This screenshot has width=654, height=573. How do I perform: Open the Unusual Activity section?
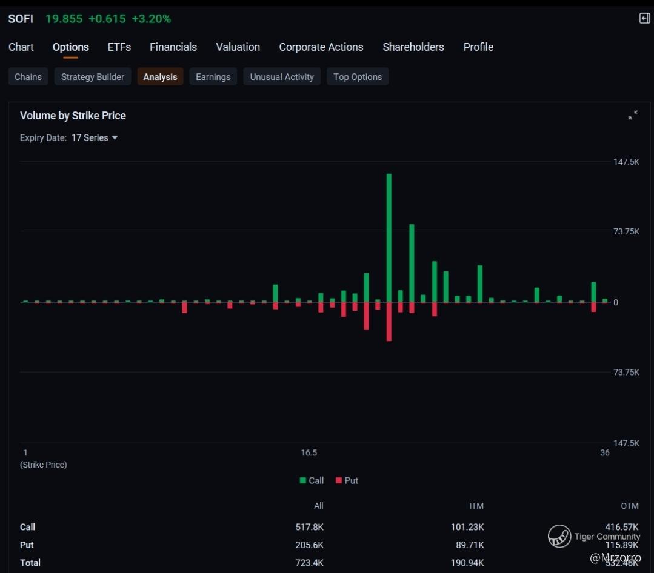point(282,77)
